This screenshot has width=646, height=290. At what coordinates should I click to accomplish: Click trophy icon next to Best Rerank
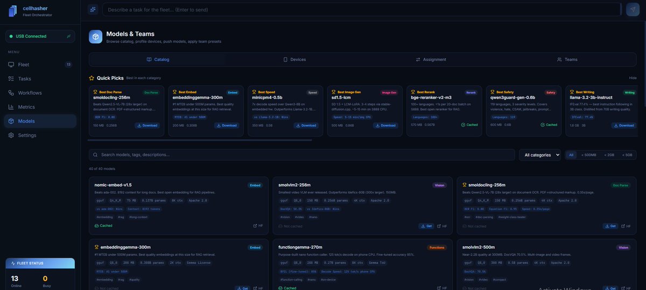413,92
